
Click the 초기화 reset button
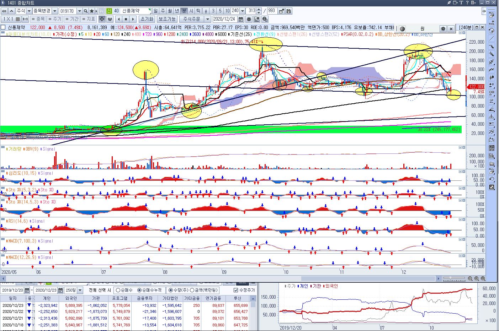147,19
